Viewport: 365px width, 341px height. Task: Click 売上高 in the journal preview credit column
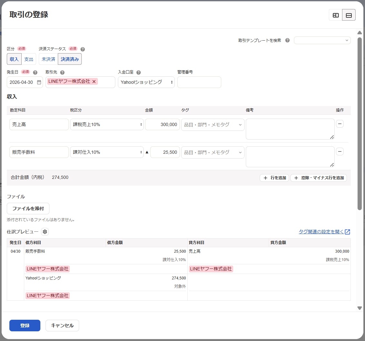[x=194, y=251]
